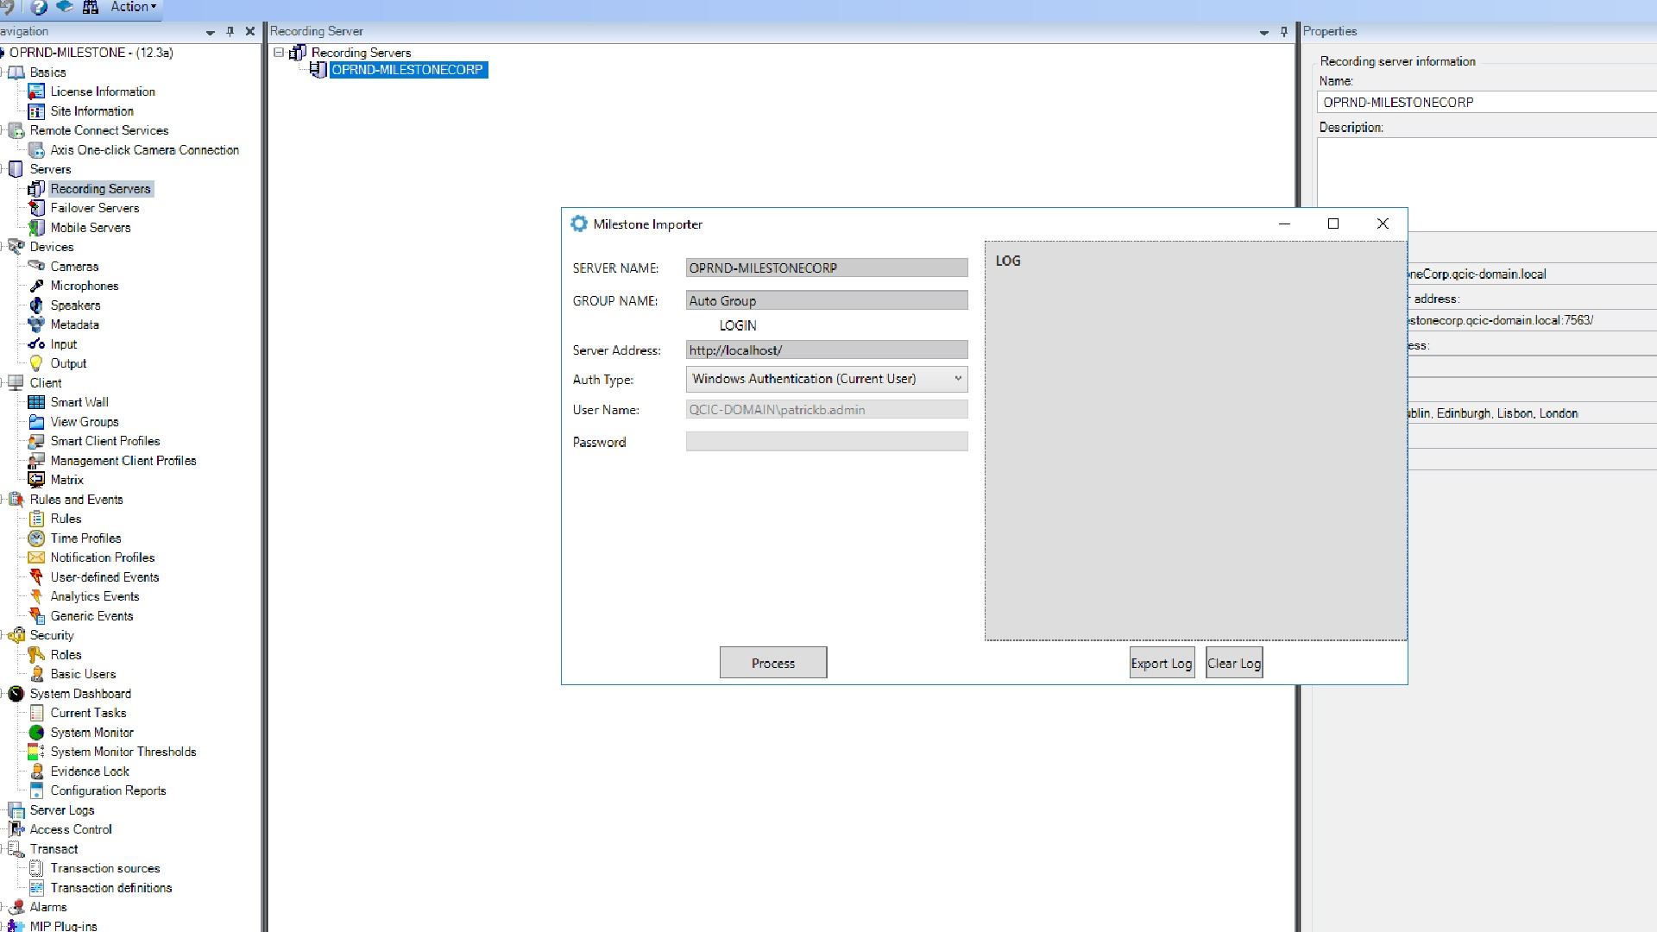The width and height of the screenshot is (1657, 932).
Task: Open Transaction definitions item
Action: pos(111,888)
